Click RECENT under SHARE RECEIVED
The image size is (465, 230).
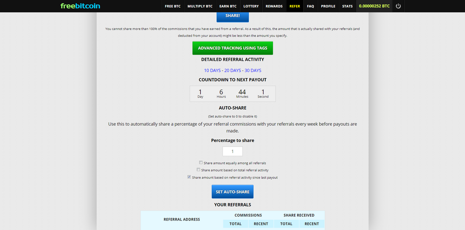pos(312,224)
